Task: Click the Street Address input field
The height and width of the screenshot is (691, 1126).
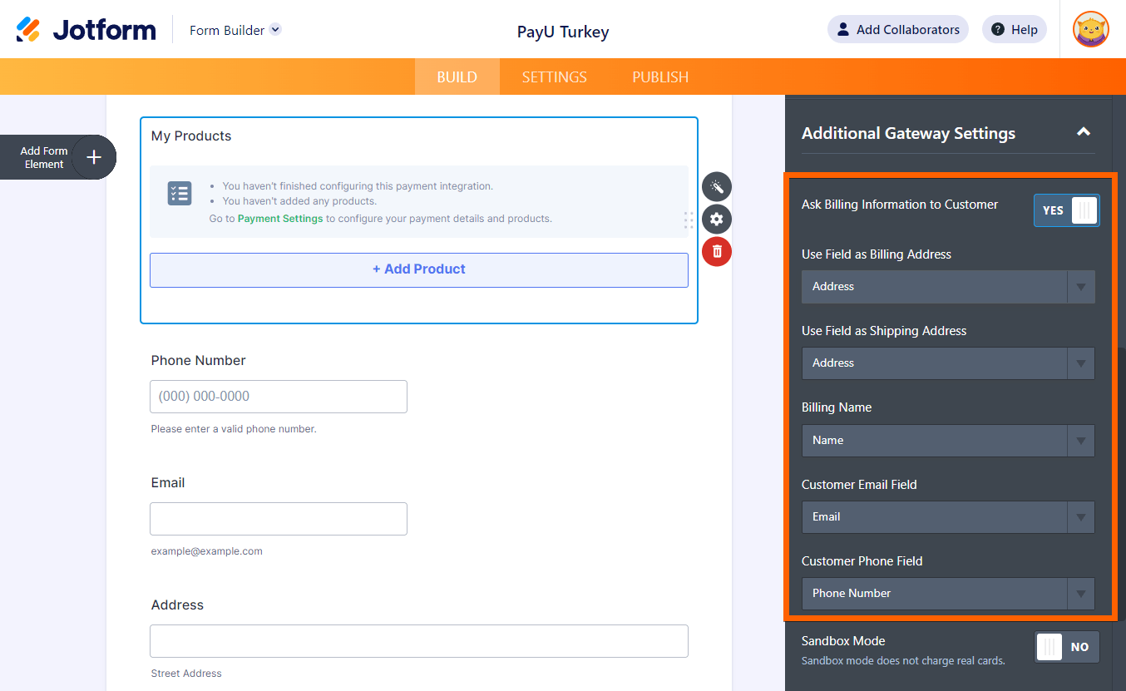Action: (x=419, y=641)
